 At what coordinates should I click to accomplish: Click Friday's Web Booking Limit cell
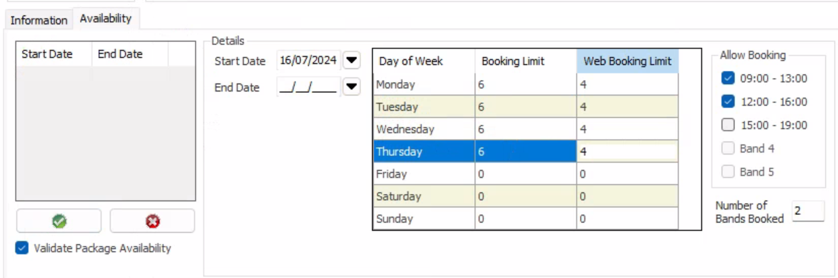(627, 174)
